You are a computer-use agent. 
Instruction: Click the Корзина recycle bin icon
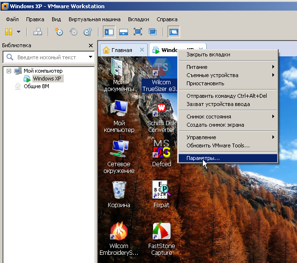click(x=119, y=195)
